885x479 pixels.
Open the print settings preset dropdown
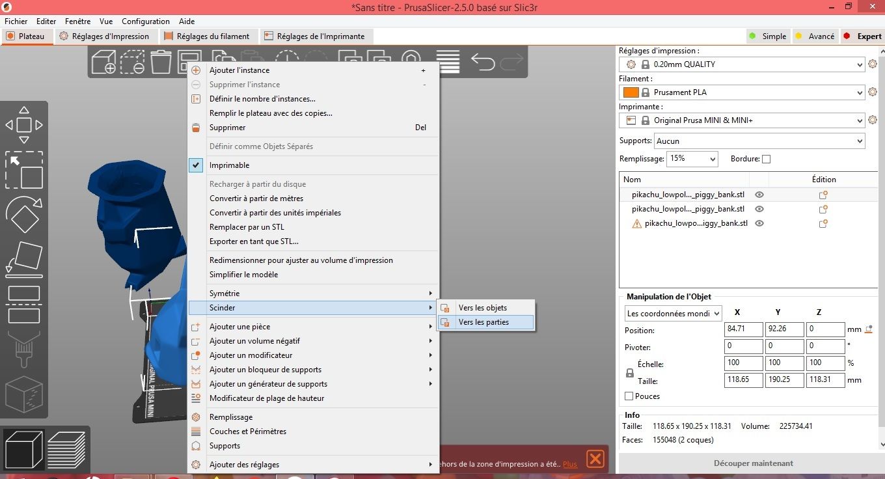point(742,64)
